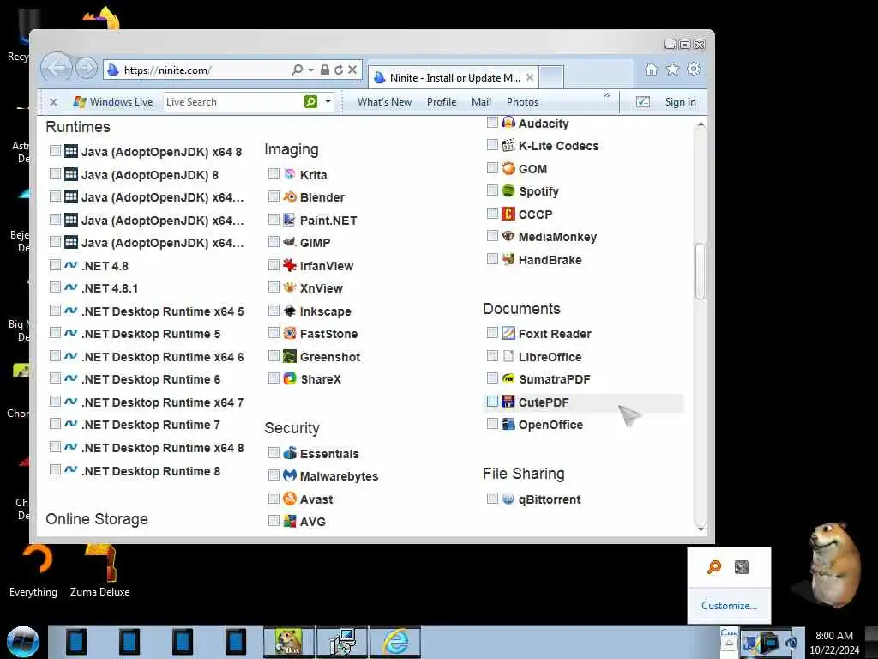Click the Avast icon
The image size is (878, 659).
[x=290, y=499]
